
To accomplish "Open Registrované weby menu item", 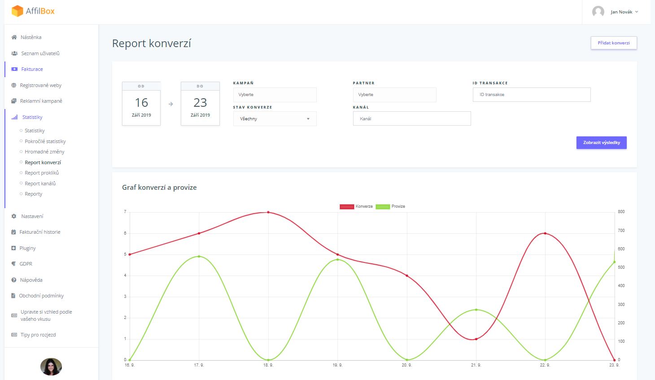I will click(41, 85).
